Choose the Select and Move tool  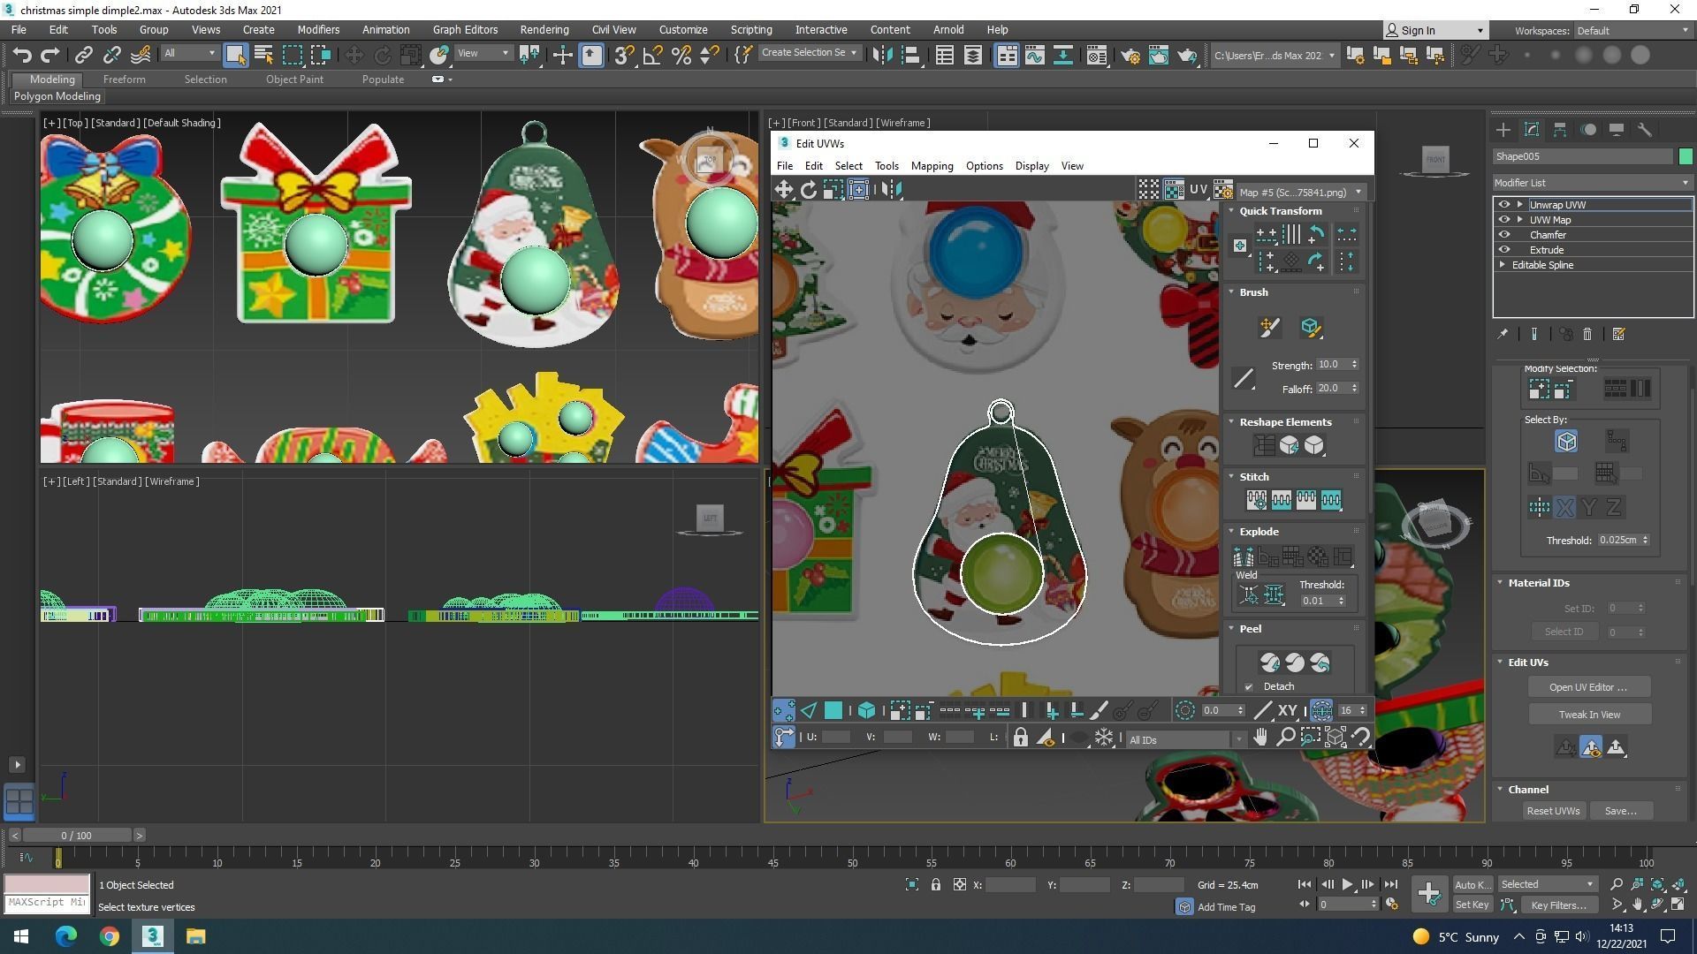pyautogui.click(x=354, y=55)
